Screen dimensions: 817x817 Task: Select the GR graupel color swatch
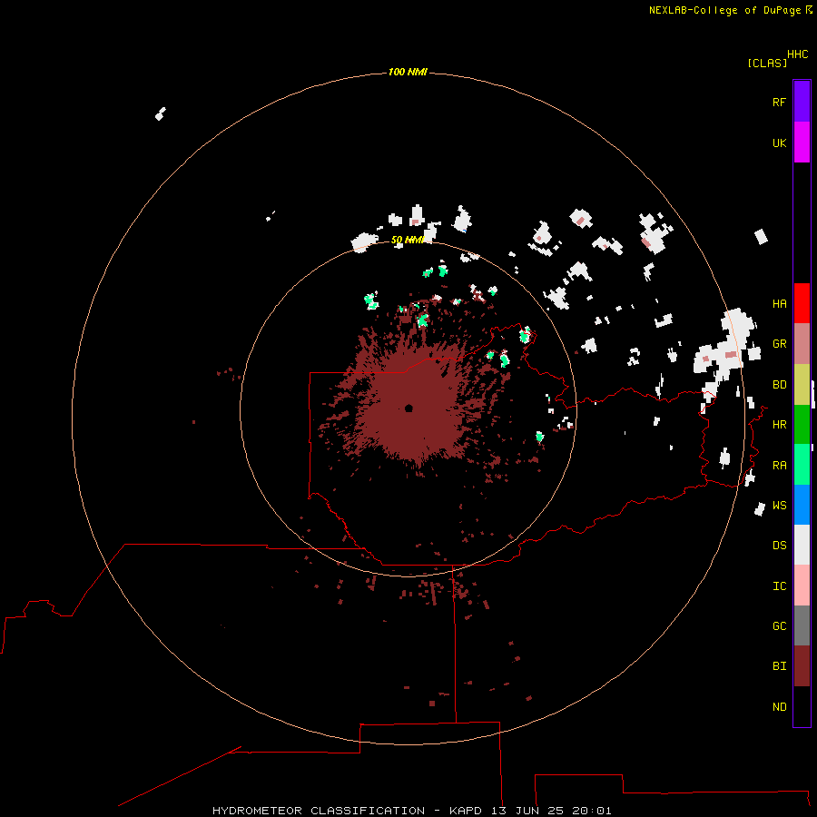pos(802,344)
